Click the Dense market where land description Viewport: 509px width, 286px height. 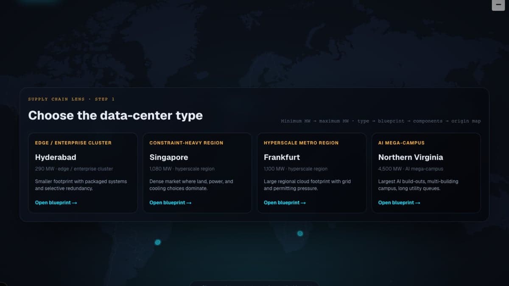191,185
